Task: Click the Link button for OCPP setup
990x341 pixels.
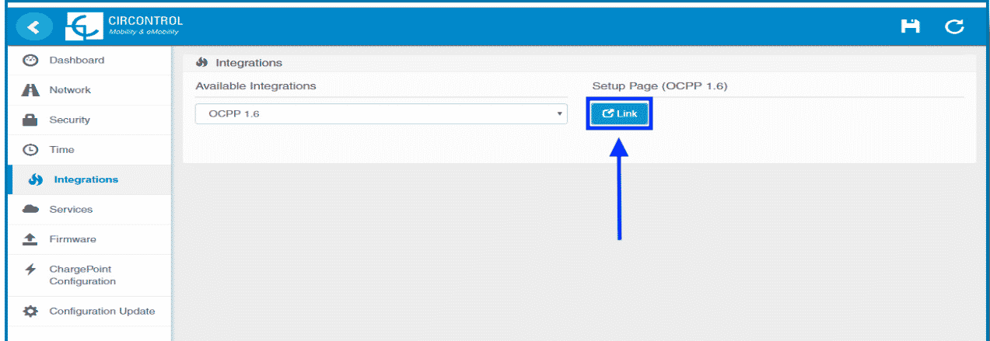Action: 620,113
